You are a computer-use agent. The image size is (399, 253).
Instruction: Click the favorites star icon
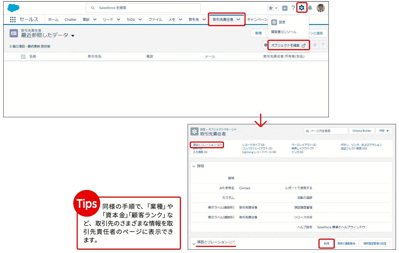tap(270, 8)
